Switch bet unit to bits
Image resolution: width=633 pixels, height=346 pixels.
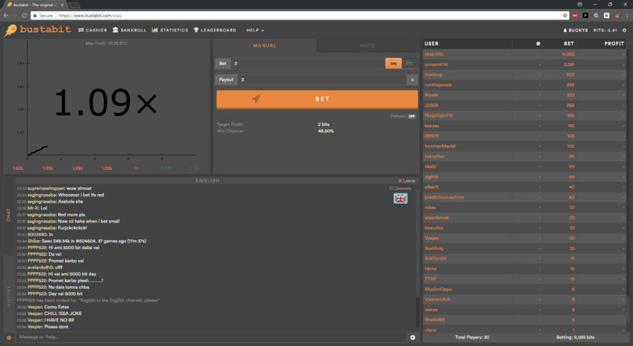[393, 63]
